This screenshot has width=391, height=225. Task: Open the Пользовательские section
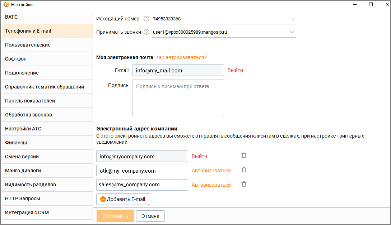47,45
